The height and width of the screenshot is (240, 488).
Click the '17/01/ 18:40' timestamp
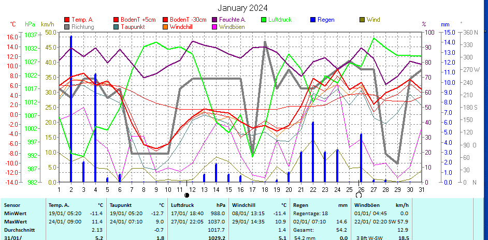coord(186,214)
